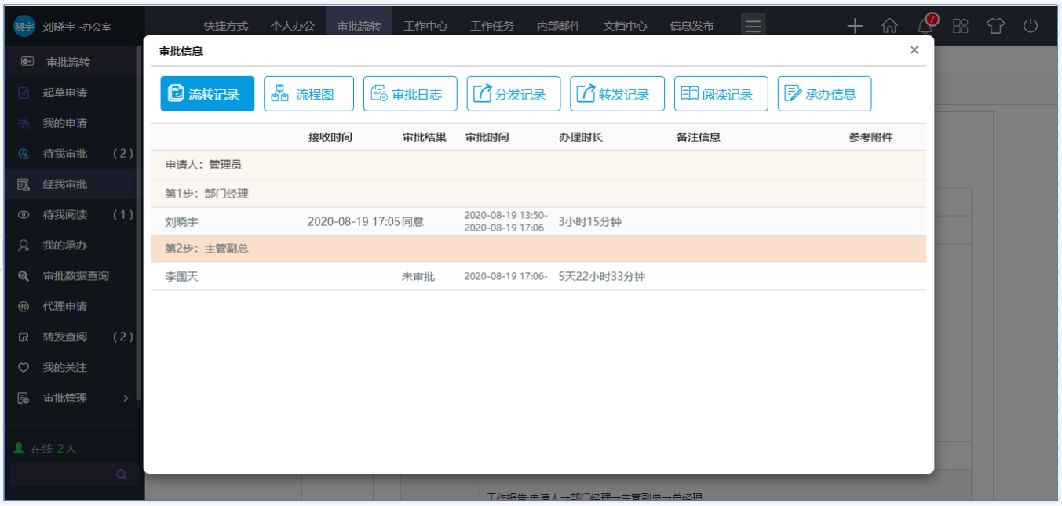
Task: Click the sidebar search input field
Action: click(59, 475)
